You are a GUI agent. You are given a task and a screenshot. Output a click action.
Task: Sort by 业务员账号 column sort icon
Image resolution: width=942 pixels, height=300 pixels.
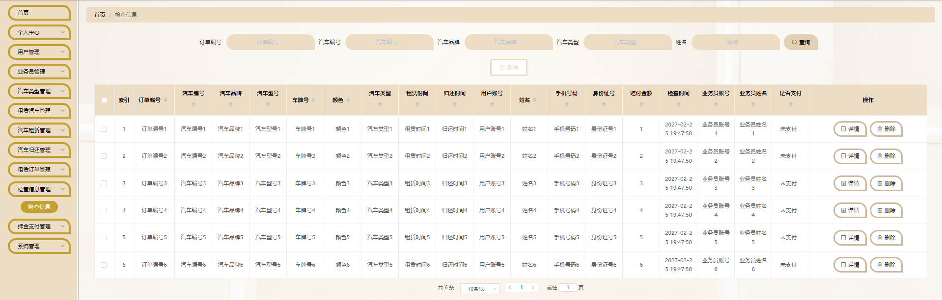(x=716, y=104)
